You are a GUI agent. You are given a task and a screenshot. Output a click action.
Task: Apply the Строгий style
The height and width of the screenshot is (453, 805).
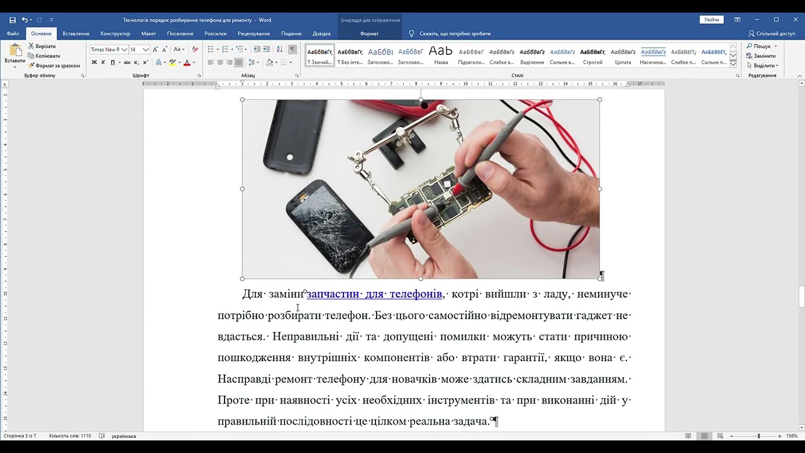click(x=592, y=55)
